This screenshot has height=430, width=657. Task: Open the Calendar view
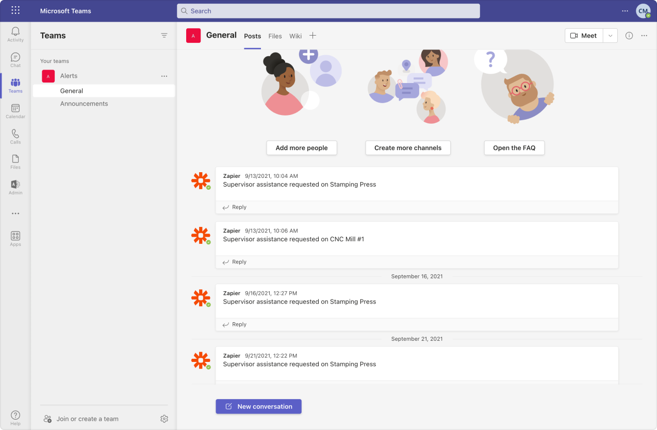pos(15,111)
